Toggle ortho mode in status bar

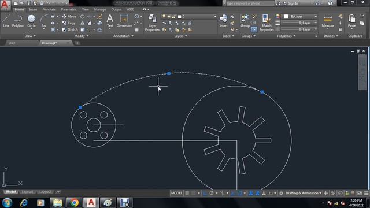pyautogui.click(x=205, y=193)
